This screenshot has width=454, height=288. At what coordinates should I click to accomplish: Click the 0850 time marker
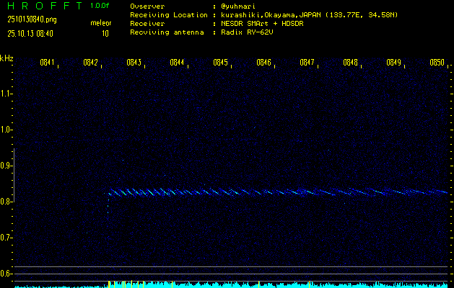437,63
